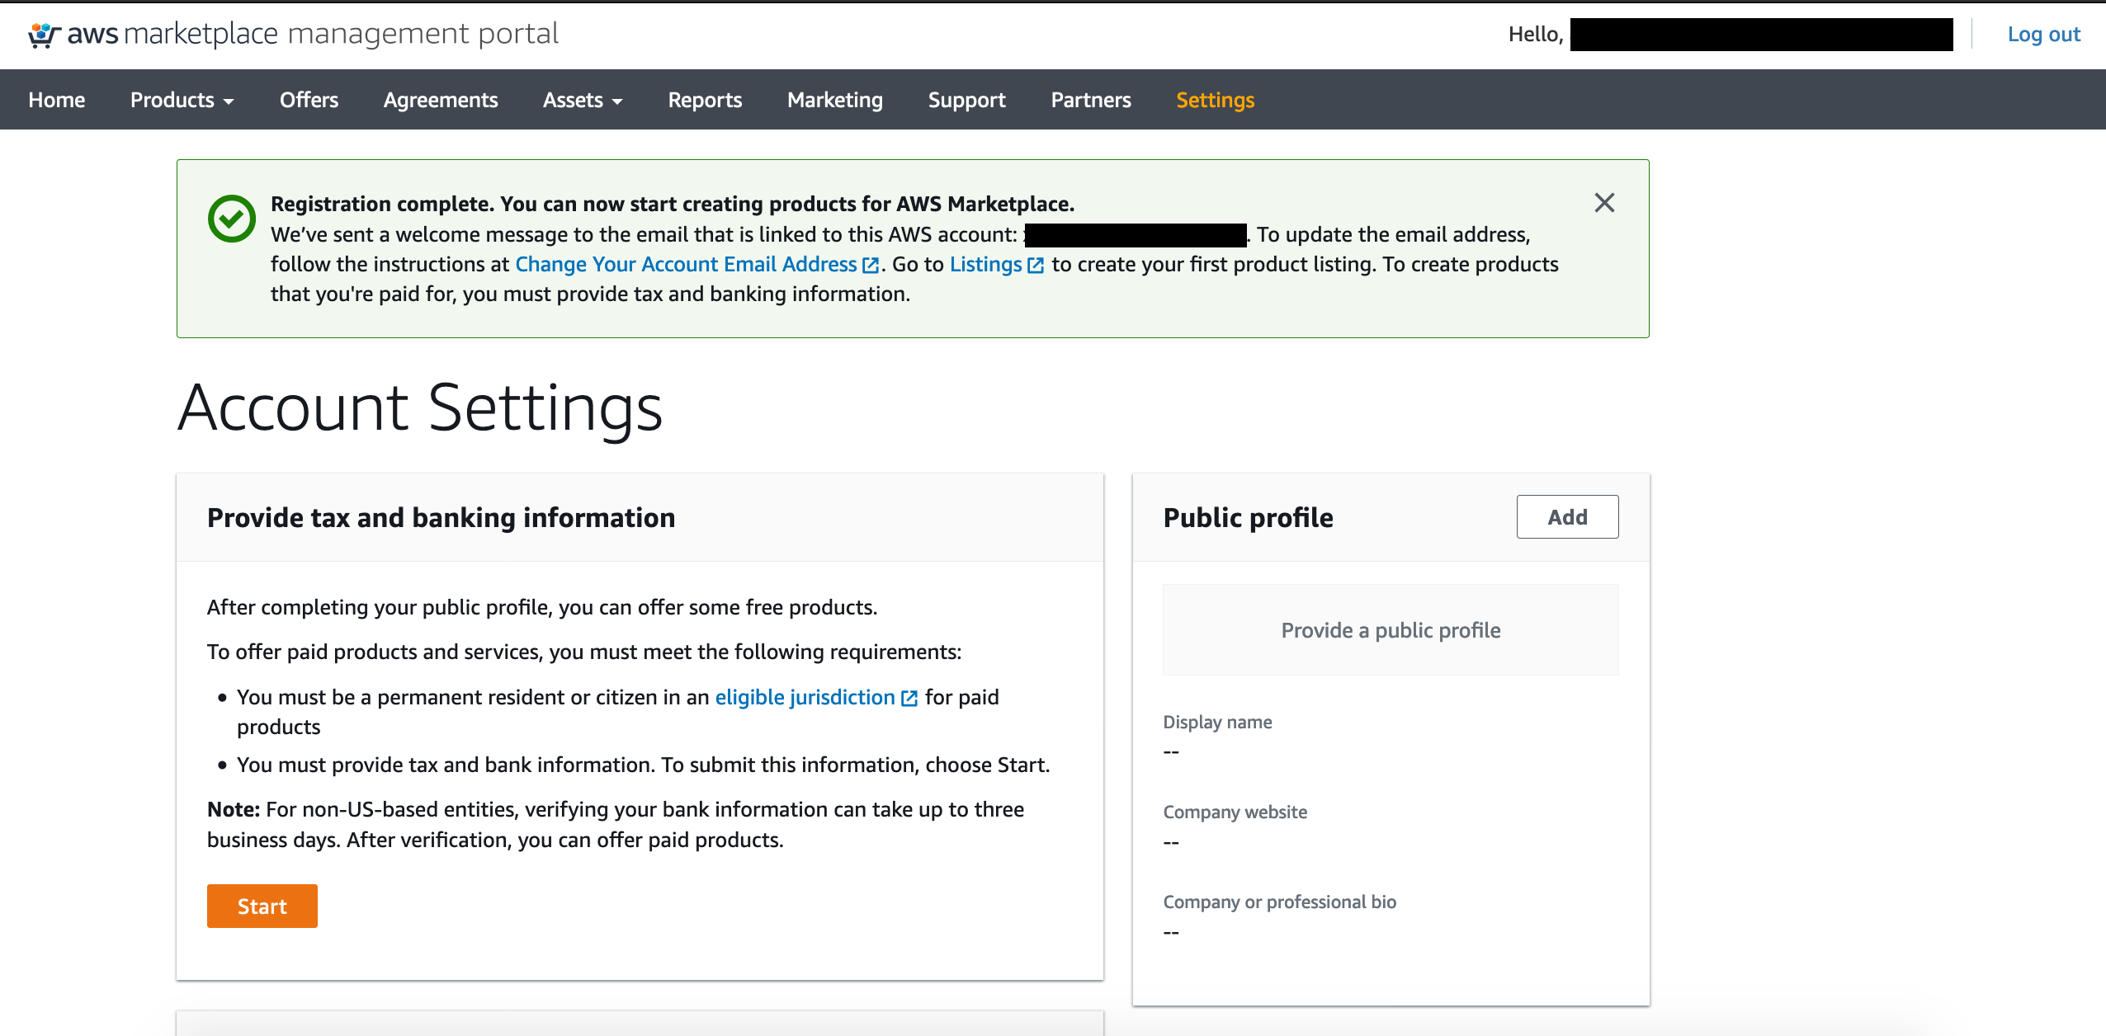Open the Home navigation item

56,100
